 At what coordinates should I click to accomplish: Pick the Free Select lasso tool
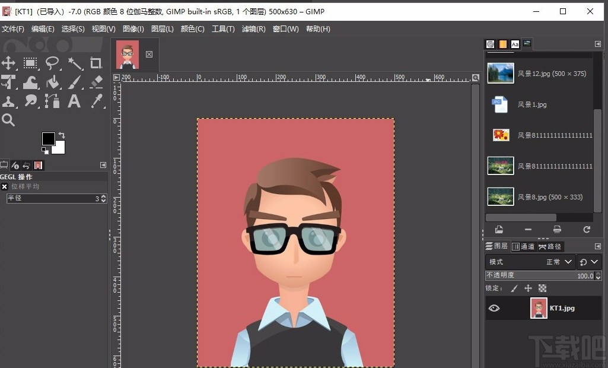click(52, 63)
